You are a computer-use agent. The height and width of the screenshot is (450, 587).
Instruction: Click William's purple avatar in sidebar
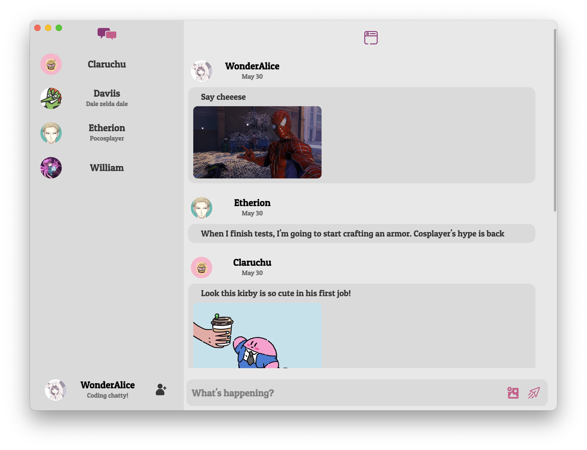coord(51,168)
